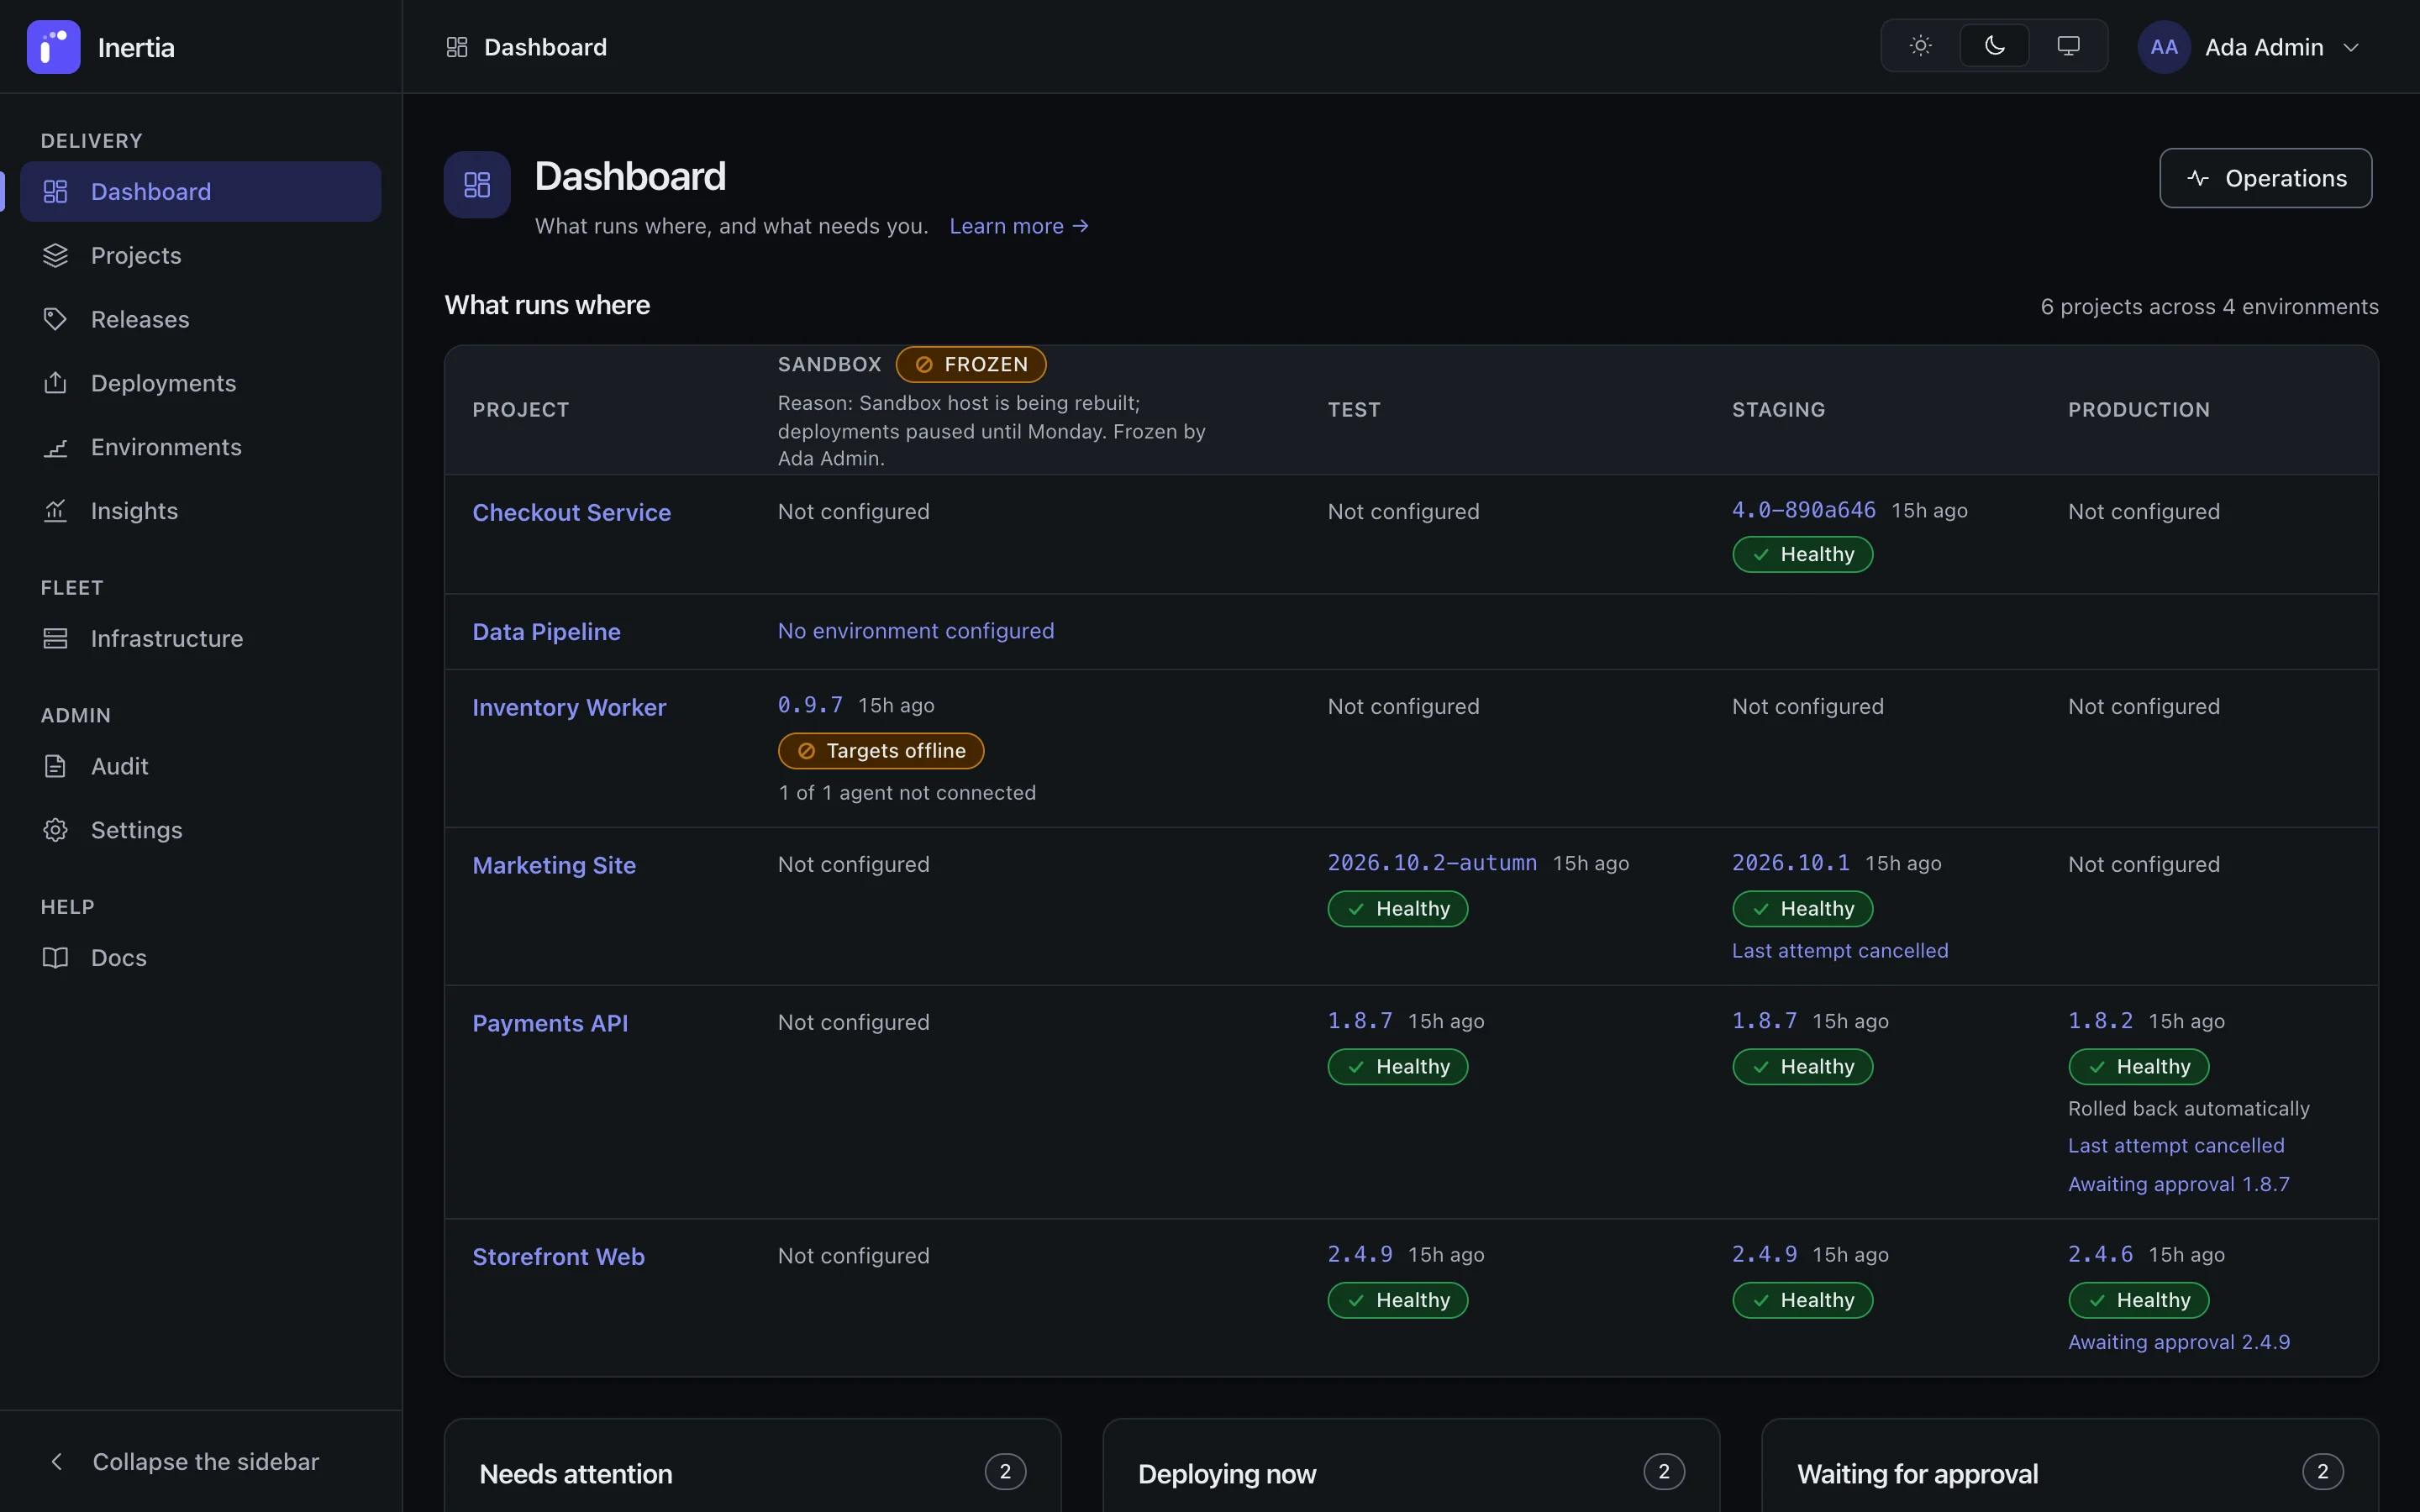
Task: Open the Checkout Service project
Action: pos(572,512)
